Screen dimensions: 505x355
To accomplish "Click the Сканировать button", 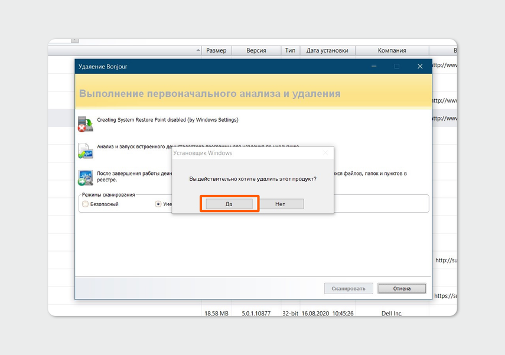I will coord(348,289).
